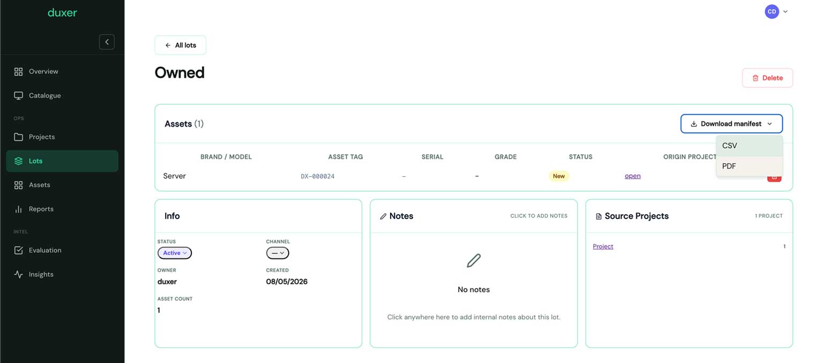Click the owner value duxer
Image resolution: width=823 pixels, height=363 pixels.
click(x=167, y=282)
